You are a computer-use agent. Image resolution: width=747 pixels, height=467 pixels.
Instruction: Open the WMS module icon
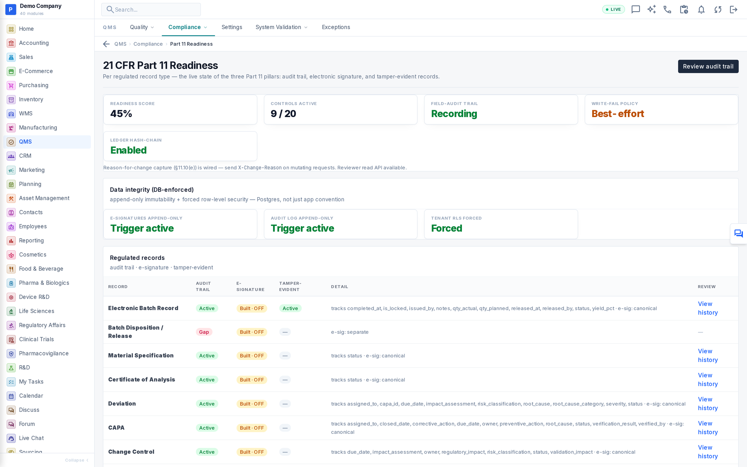coord(11,114)
